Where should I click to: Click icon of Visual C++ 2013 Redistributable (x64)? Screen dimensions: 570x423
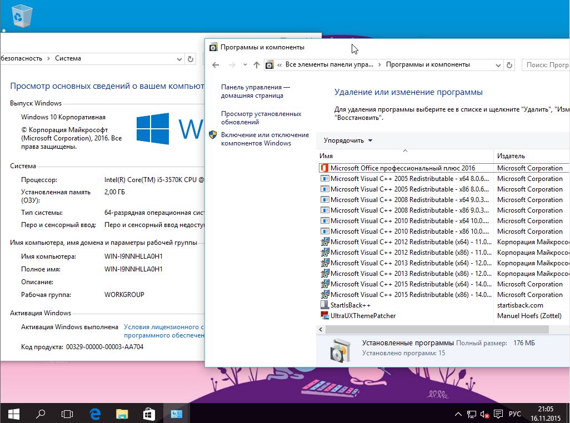coord(324,263)
